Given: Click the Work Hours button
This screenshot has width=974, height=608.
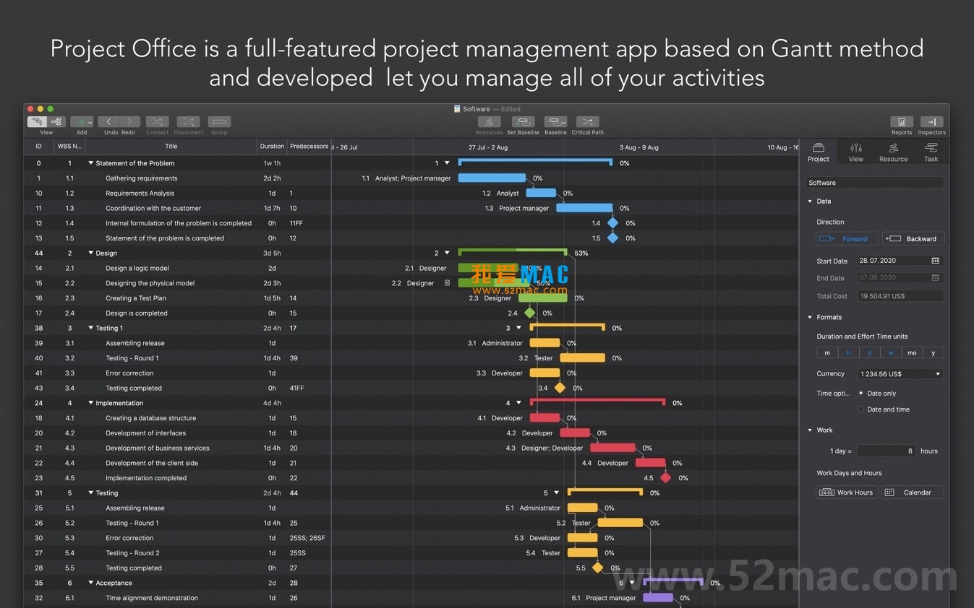Looking at the screenshot, I should [x=847, y=492].
